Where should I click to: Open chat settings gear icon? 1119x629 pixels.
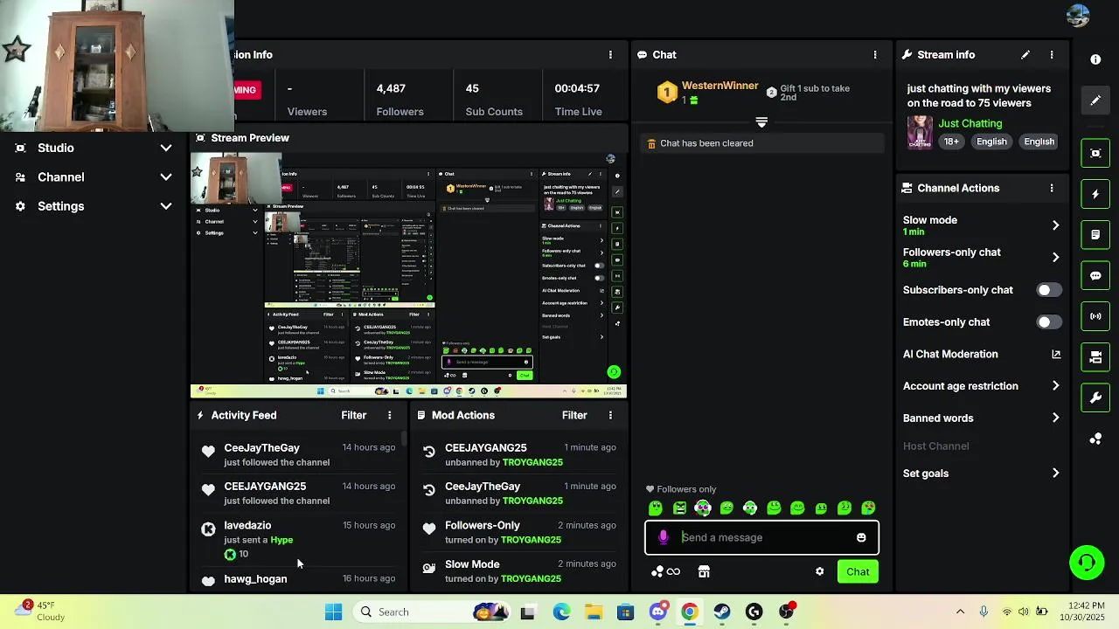click(x=819, y=571)
